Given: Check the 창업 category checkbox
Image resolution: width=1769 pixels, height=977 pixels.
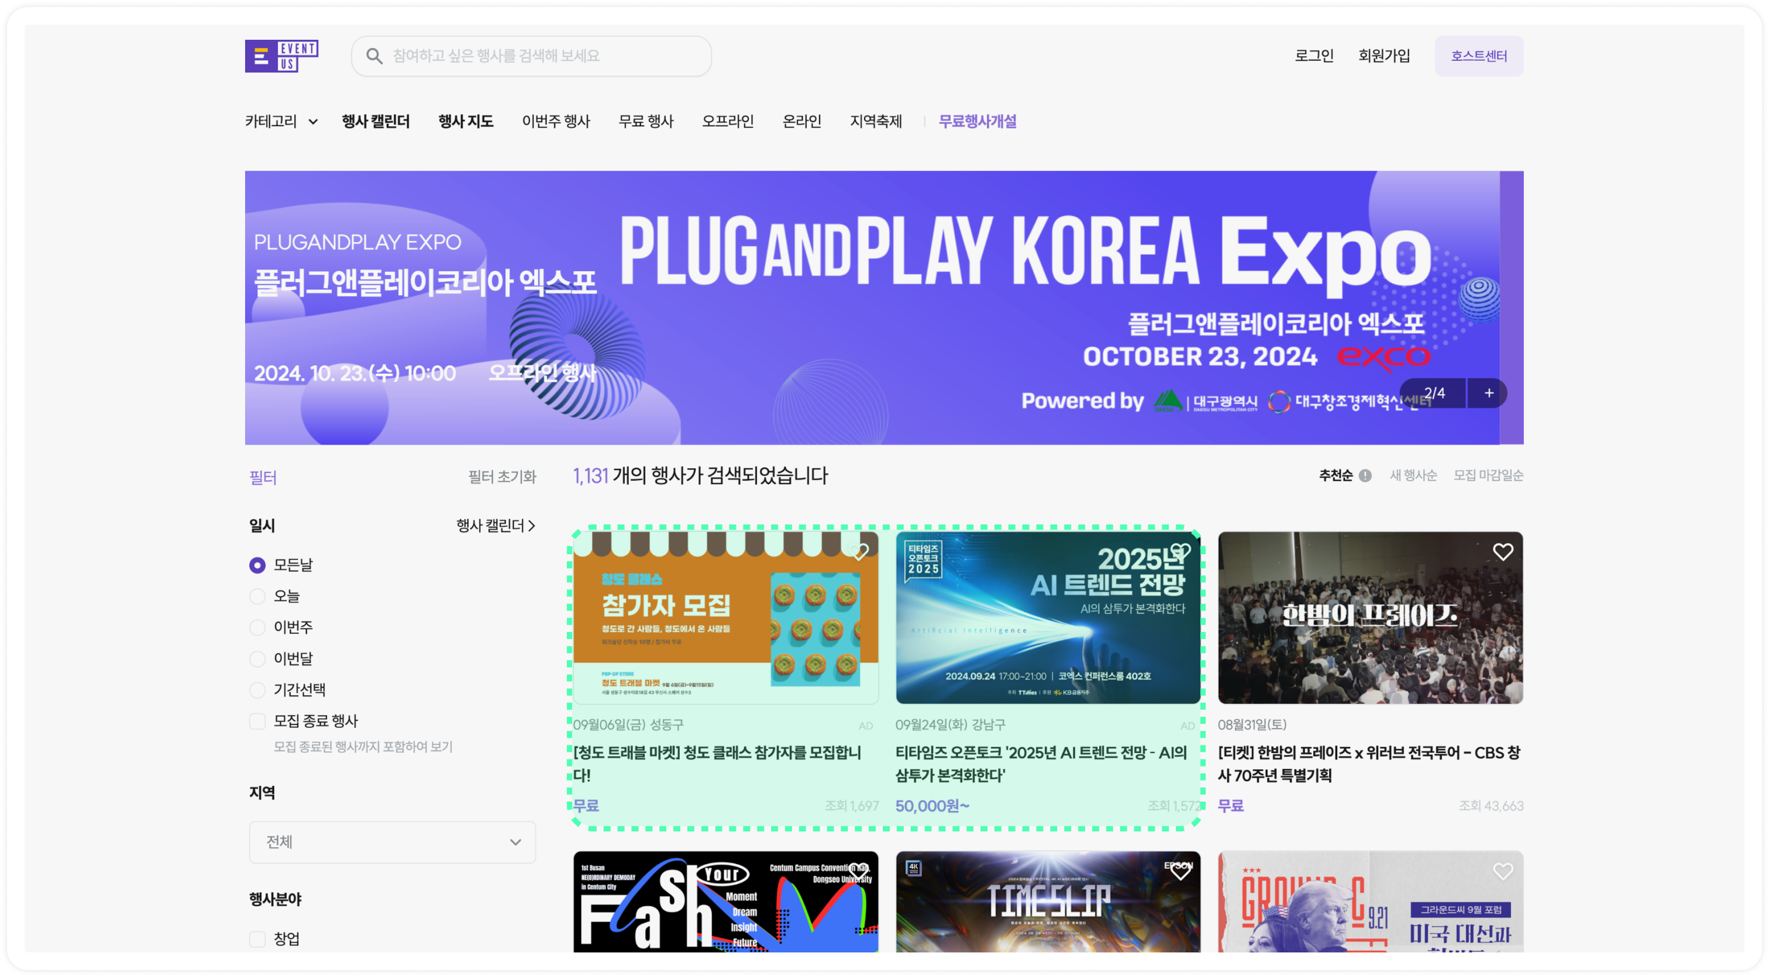Looking at the screenshot, I should pos(257,938).
